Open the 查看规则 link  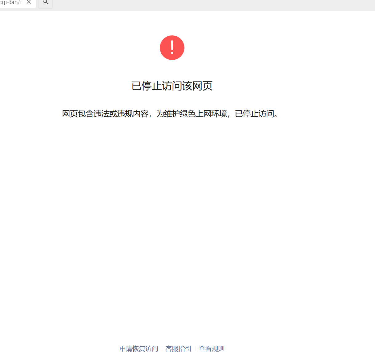tap(212, 349)
